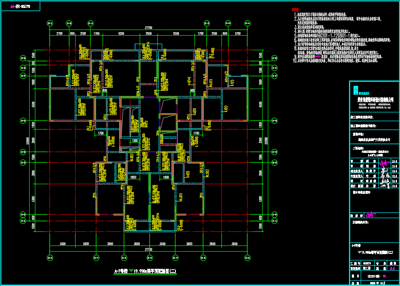Viewport: 400px width, 286px height.
Task: Select the rightmost axis bubble in the bottom row
Action: (x=247, y=258)
